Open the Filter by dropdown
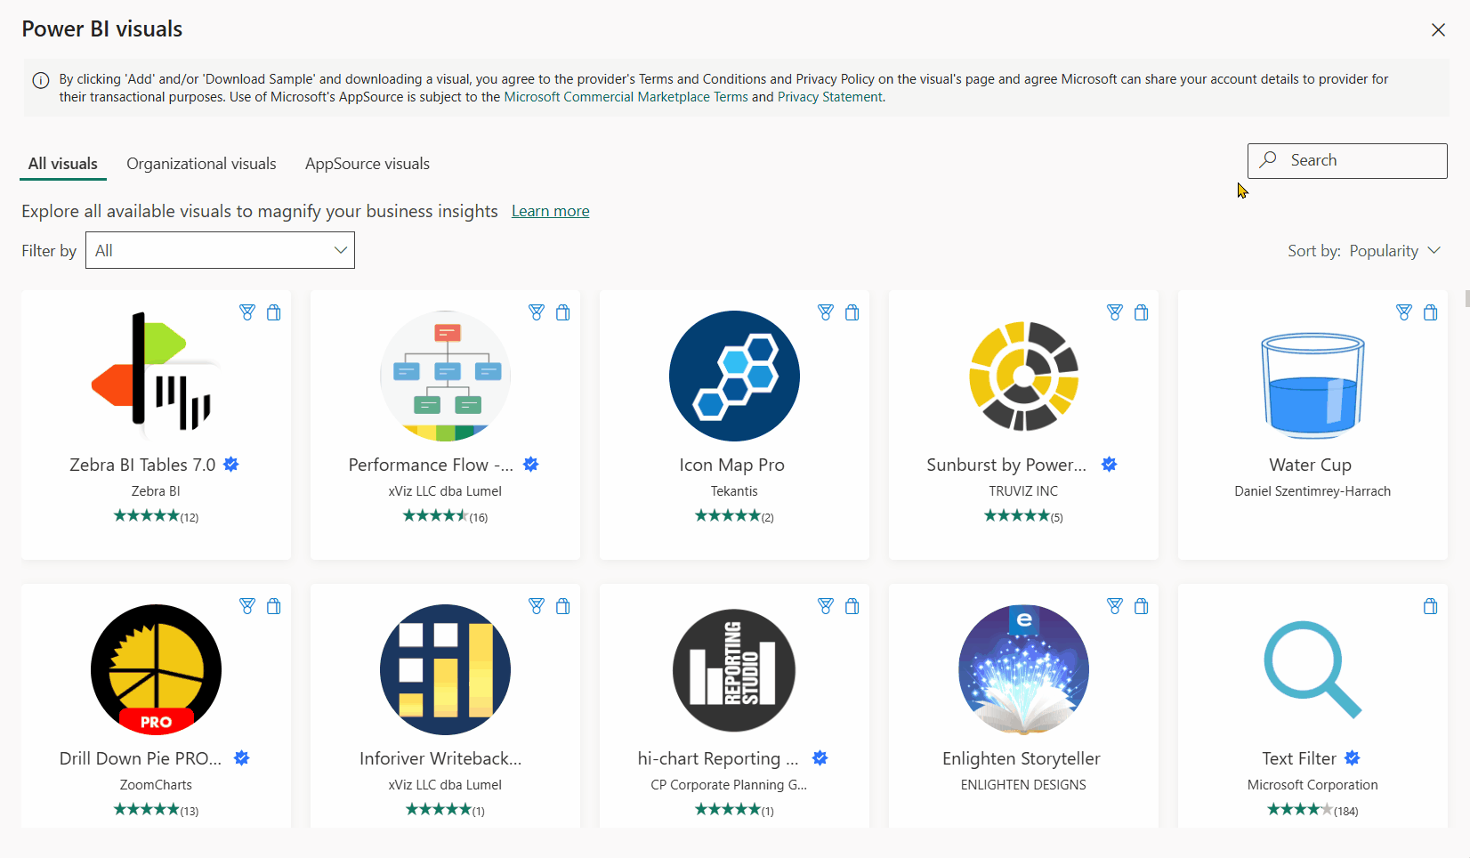The width and height of the screenshot is (1470, 858). tap(220, 250)
